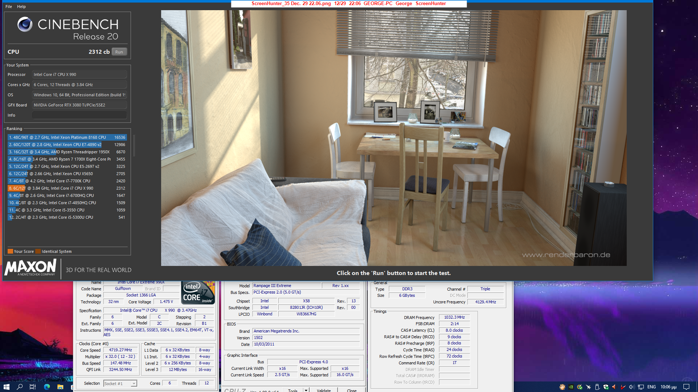Image resolution: width=698 pixels, height=392 pixels.
Task: Click the airplane tray icon
Action: pyautogui.click(x=589, y=387)
